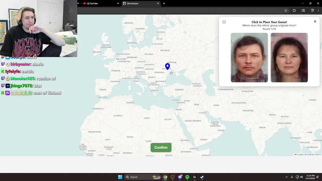
Task: Open a new browser tab
Action: point(164,4)
